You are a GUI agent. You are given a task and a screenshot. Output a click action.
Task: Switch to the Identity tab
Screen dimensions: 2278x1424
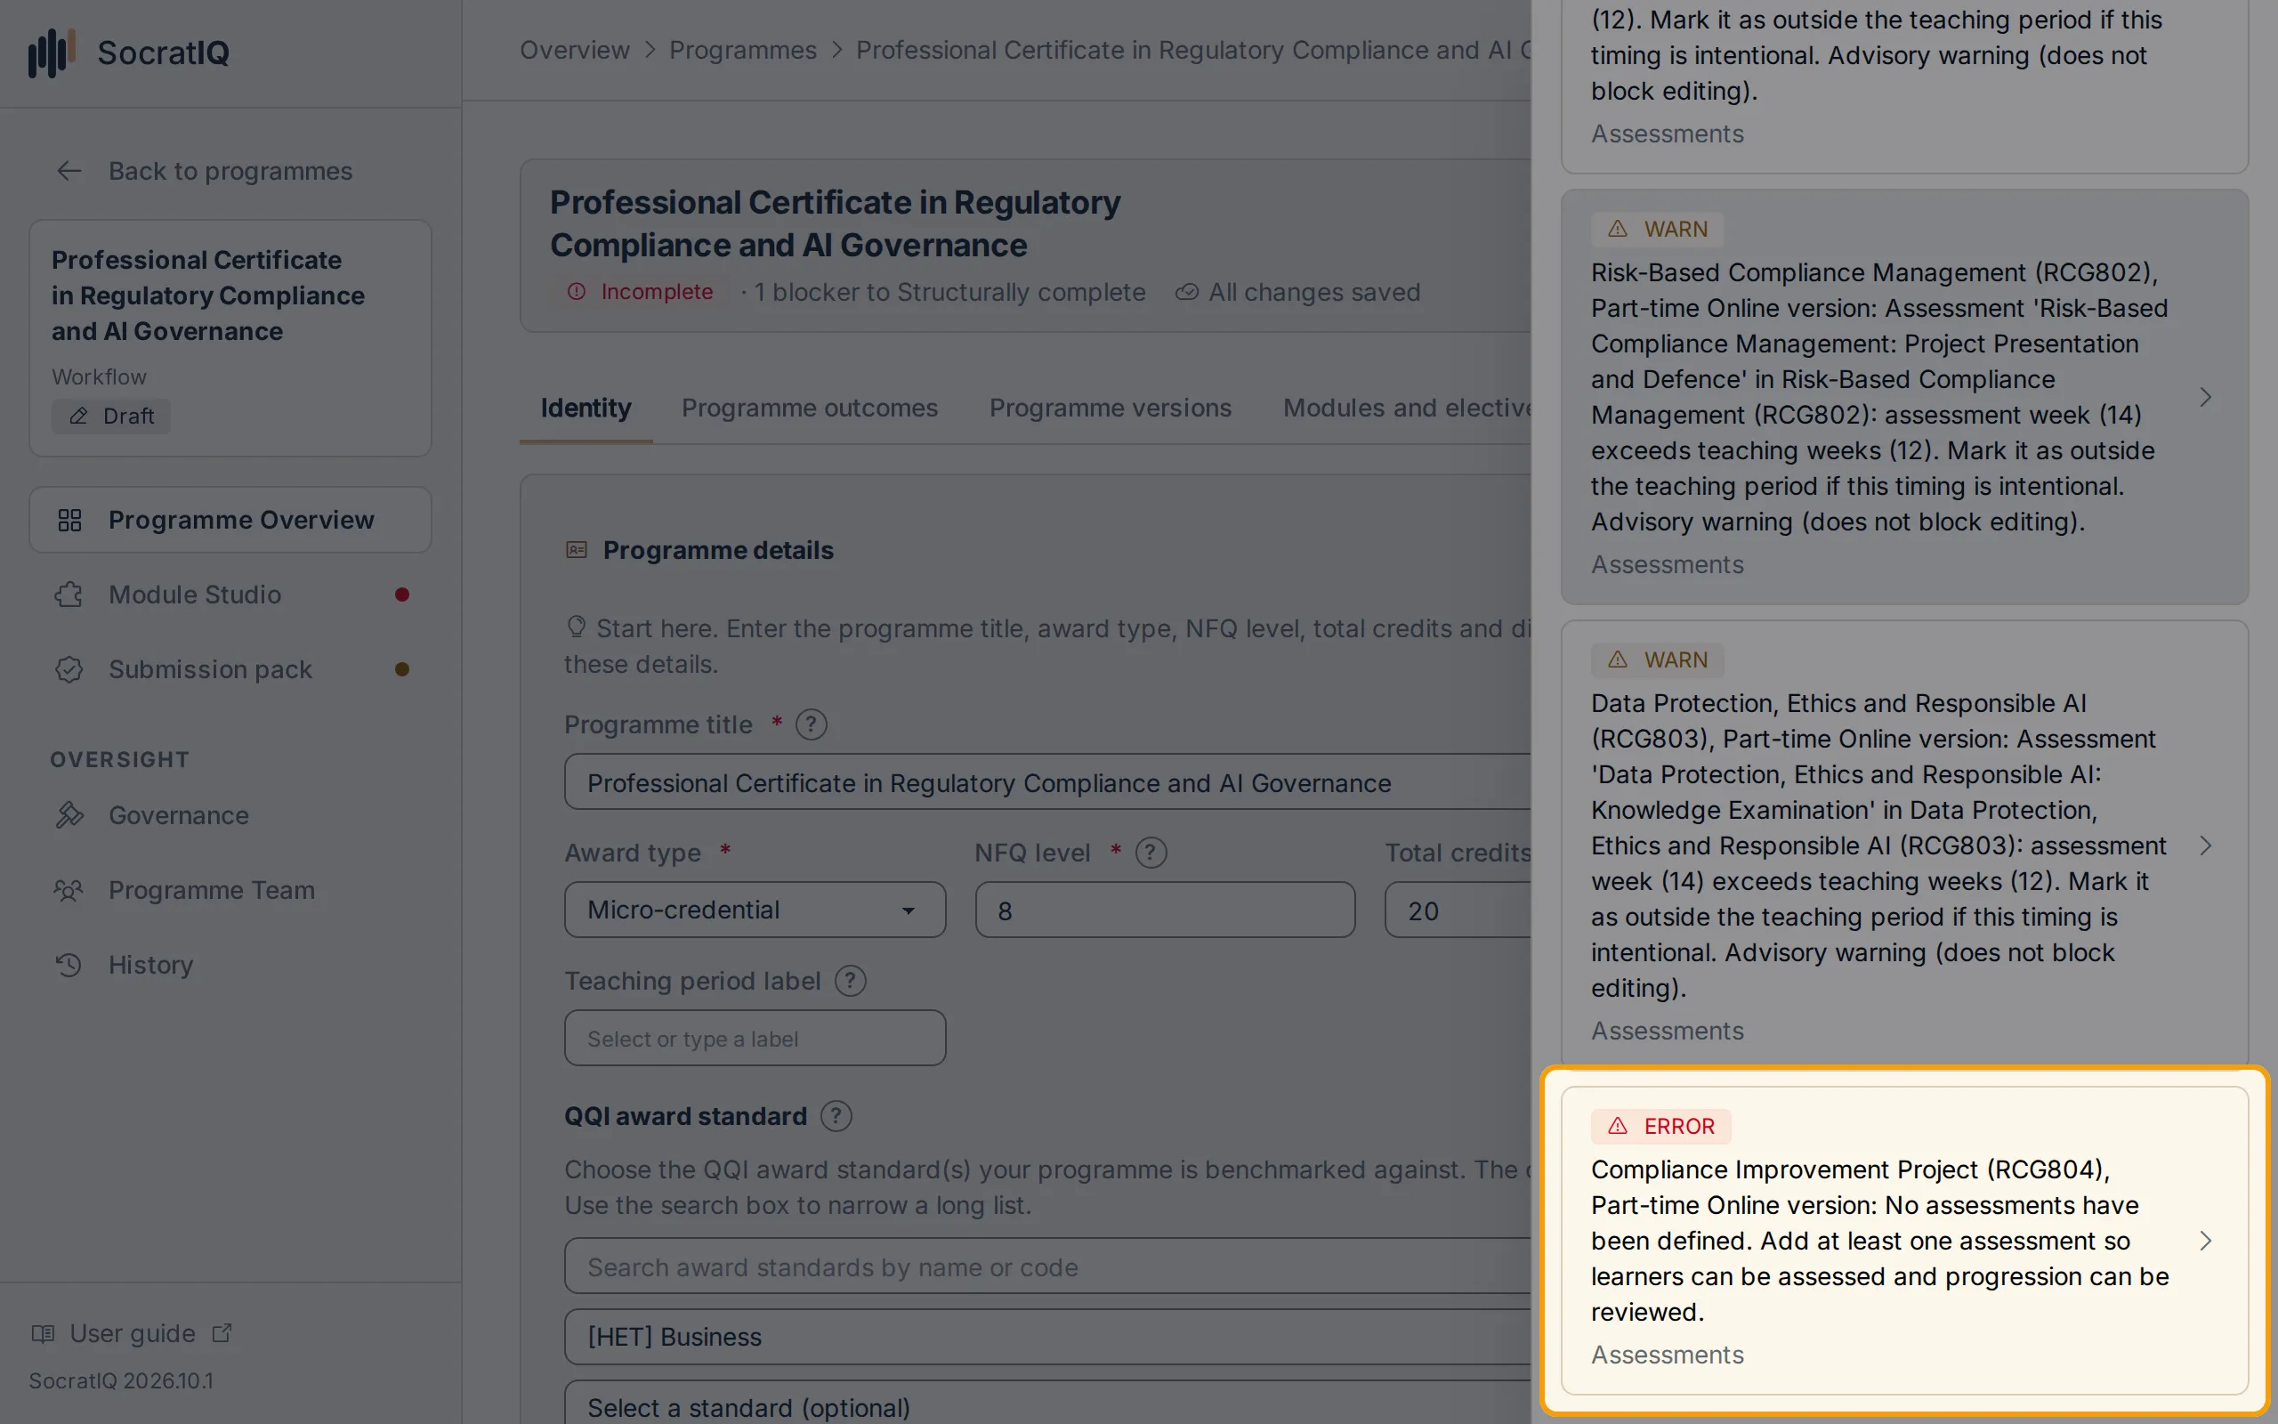(x=586, y=408)
